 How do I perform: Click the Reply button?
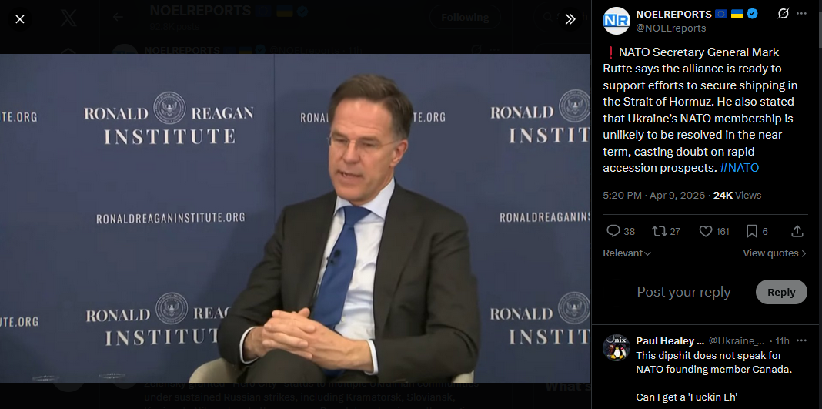(781, 292)
